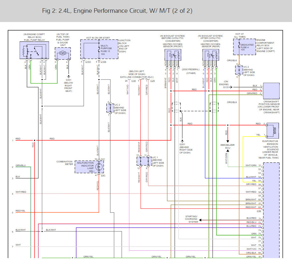292x260 pixels.
Task: Click the C56 connector label
Action: (x=259, y=211)
